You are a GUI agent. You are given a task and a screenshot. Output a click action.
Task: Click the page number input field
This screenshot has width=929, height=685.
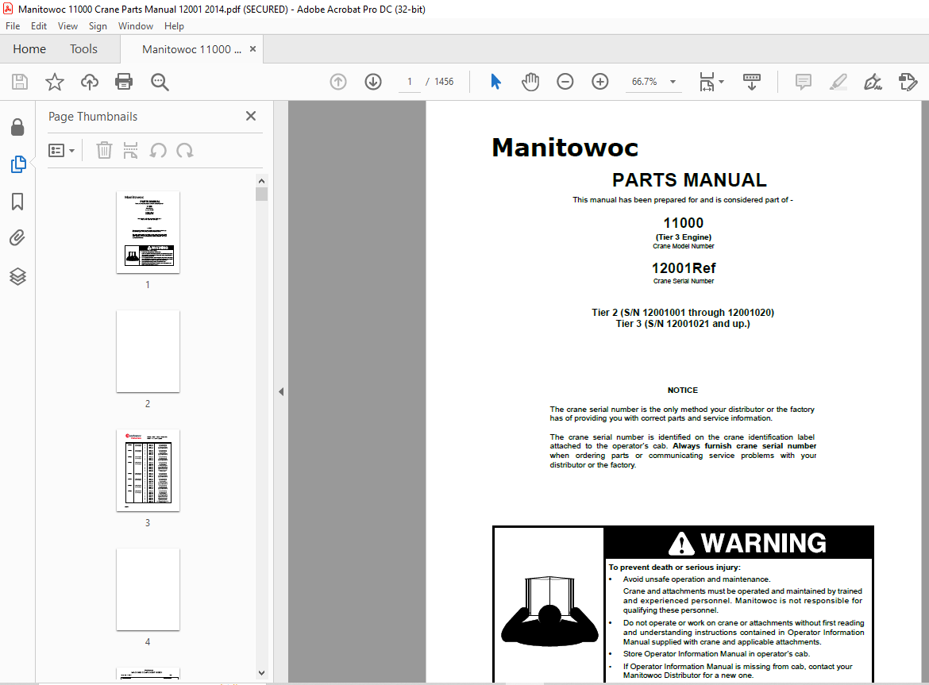pyautogui.click(x=410, y=82)
